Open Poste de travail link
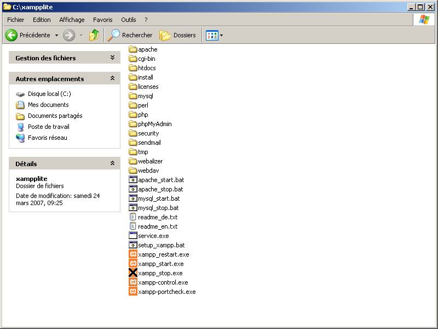This screenshot has width=438, height=329. [x=49, y=127]
